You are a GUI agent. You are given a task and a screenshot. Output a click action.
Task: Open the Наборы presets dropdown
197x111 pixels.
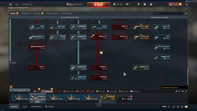[50, 106]
